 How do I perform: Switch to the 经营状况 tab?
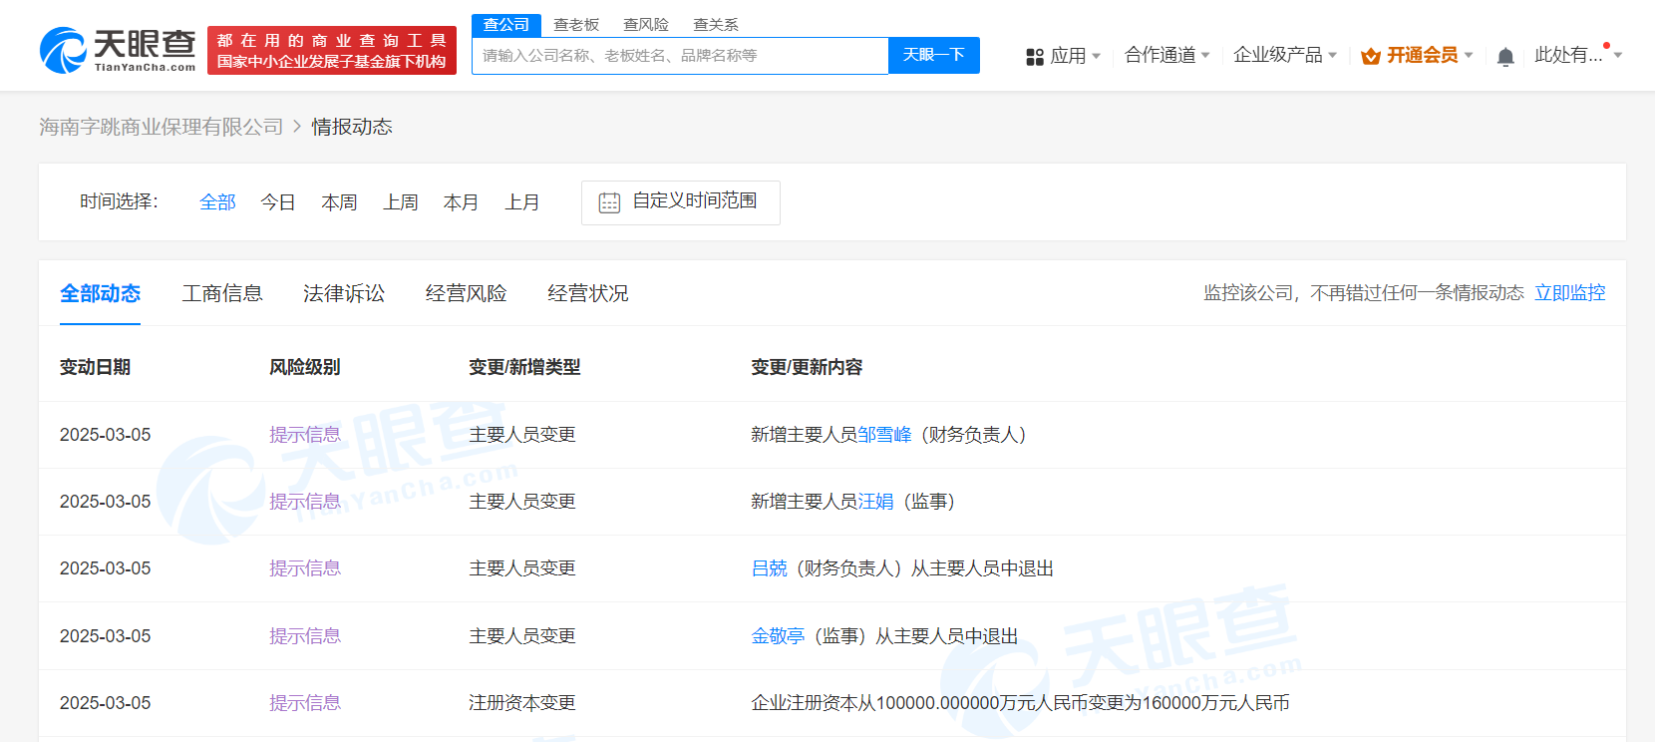point(588,293)
